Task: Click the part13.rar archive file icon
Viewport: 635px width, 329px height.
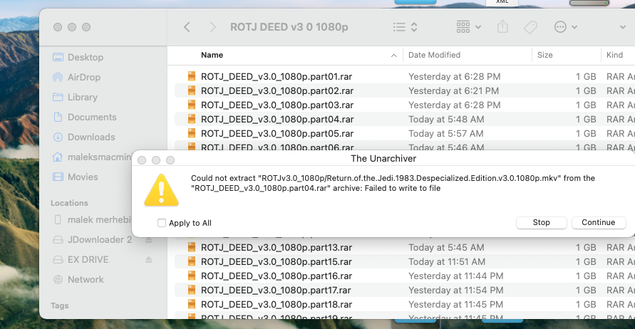Action: pyautogui.click(x=192, y=247)
